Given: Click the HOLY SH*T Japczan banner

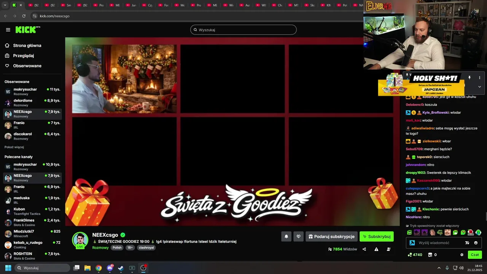Looking at the screenshot, I should click(421, 84).
